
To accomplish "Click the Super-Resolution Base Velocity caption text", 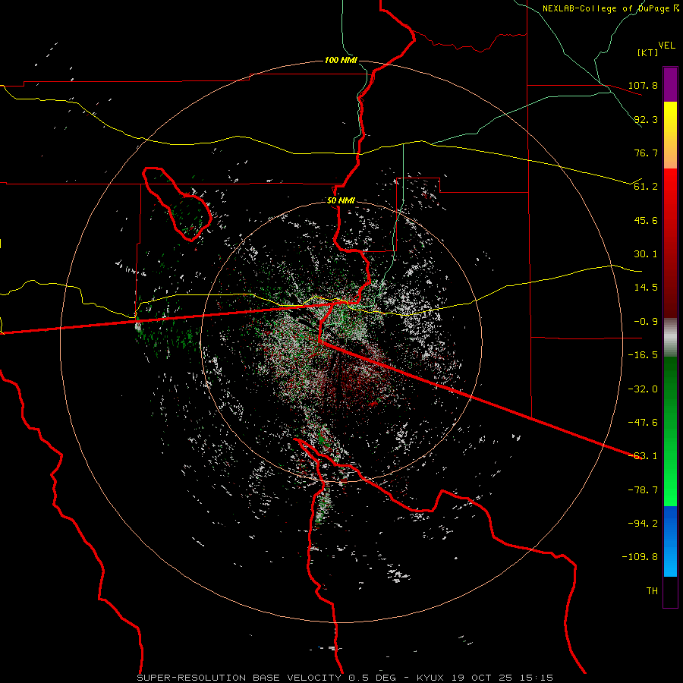I will 345,678.
